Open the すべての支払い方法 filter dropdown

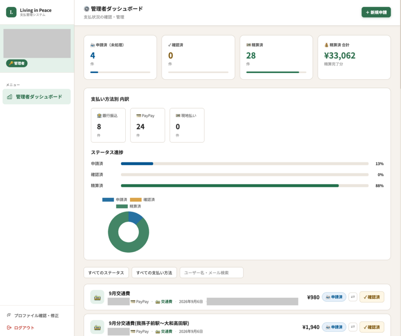(154, 273)
